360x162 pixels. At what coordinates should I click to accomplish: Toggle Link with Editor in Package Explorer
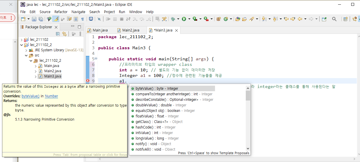[64, 34]
